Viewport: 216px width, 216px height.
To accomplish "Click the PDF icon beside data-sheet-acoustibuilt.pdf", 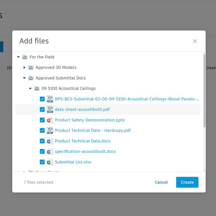I will [50, 109].
